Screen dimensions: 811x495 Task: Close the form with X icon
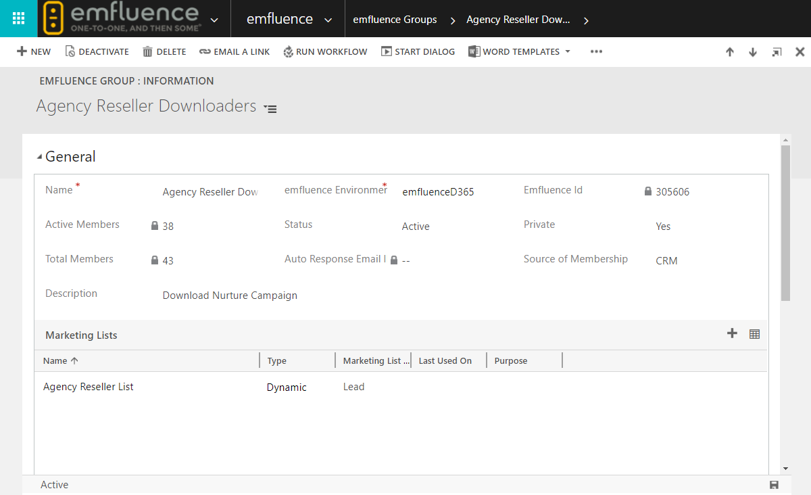pyautogui.click(x=800, y=52)
